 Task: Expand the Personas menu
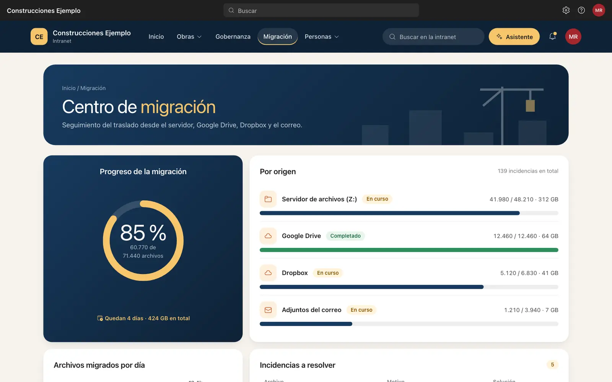click(322, 37)
